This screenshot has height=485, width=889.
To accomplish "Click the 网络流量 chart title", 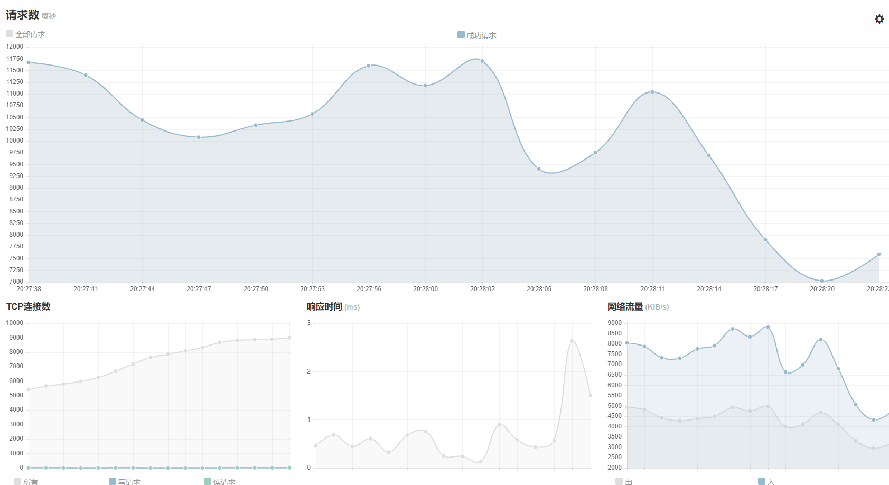I will pyautogui.click(x=625, y=306).
